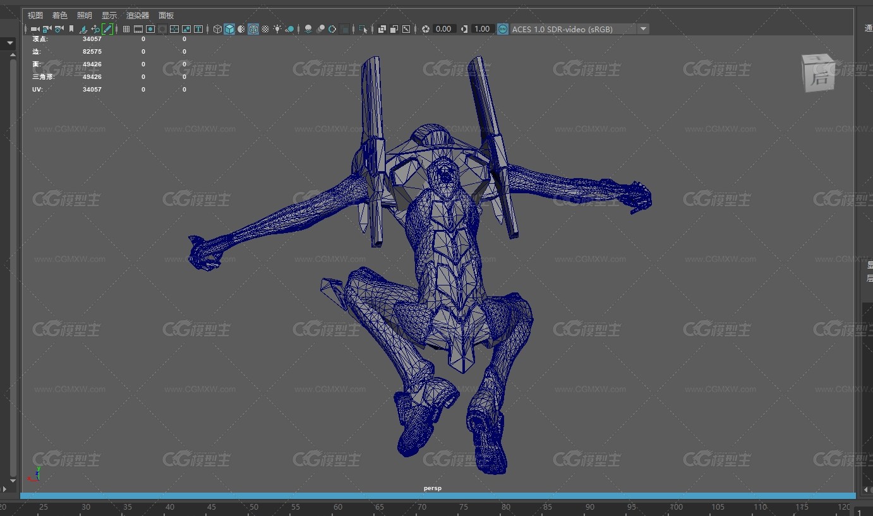Screen dimensions: 873x516
Task: Click the View Cube in viewport corner
Action: point(819,73)
